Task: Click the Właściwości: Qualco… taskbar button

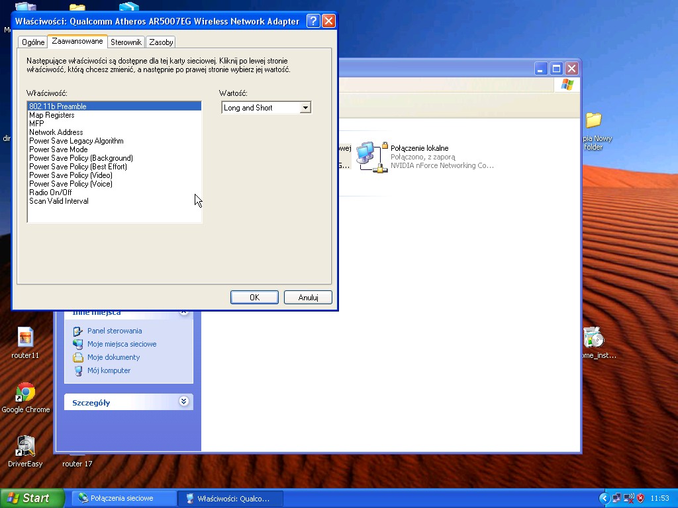Action: [x=230, y=498]
